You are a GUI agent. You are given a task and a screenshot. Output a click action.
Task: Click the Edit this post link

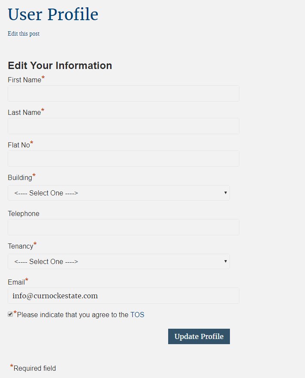click(x=24, y=34)
